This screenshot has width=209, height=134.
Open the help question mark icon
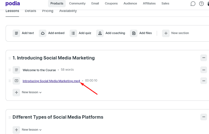tap(201, 4)
